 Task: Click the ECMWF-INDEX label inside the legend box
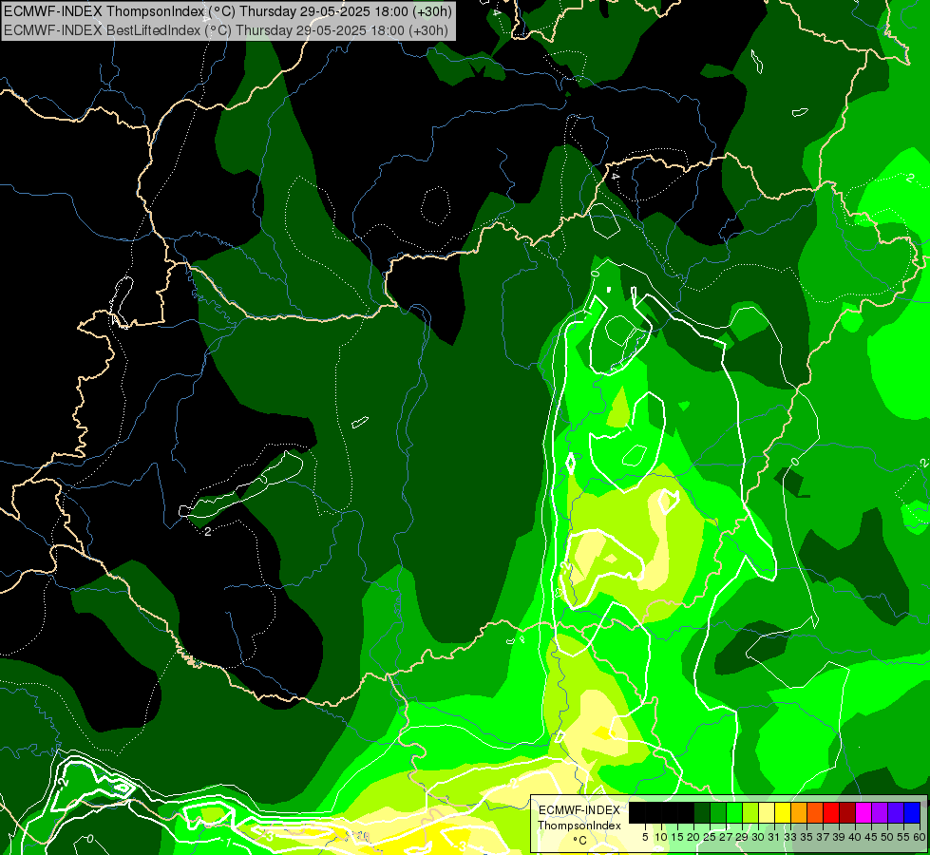(579, 810)
